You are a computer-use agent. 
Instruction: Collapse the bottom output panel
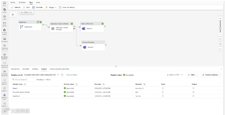click(221, 69)
